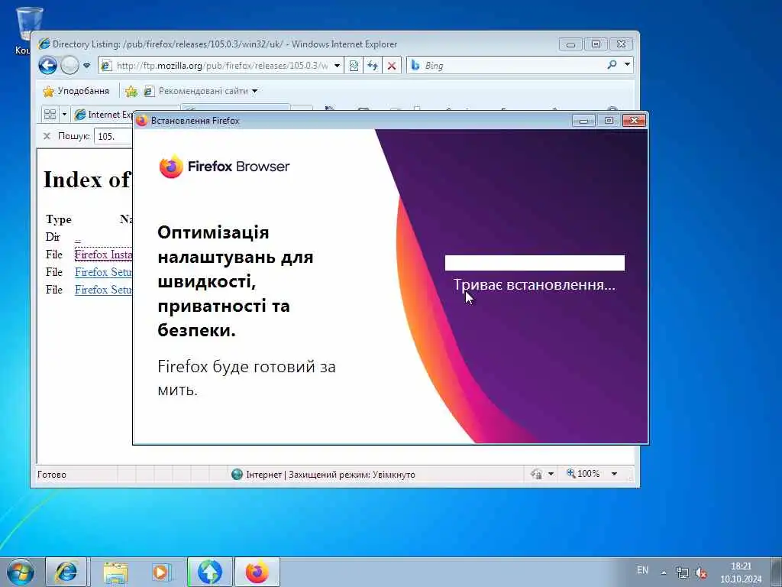Open Рекомендовані сайти dropdown
This screenshot has height=587, width=782.
200,92
